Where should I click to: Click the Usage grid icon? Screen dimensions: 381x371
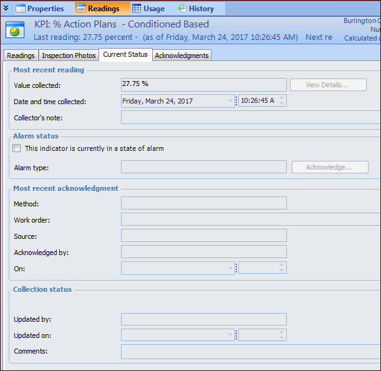coord(137,8)
